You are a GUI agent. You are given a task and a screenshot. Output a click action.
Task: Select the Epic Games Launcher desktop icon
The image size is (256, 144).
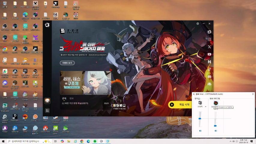pyautogui.click(x=25, y=73)
